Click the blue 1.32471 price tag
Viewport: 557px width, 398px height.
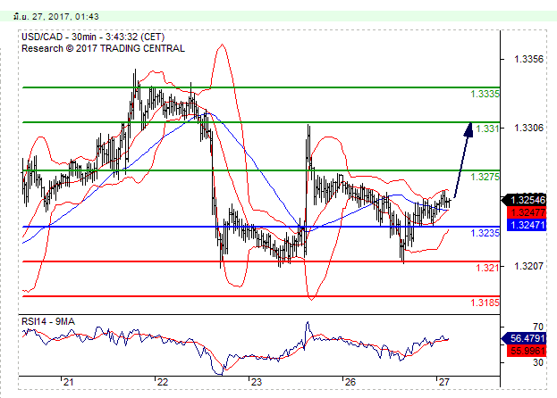527,225
